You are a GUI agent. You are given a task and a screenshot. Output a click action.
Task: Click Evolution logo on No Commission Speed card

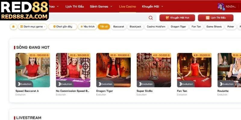pos(65,84)
